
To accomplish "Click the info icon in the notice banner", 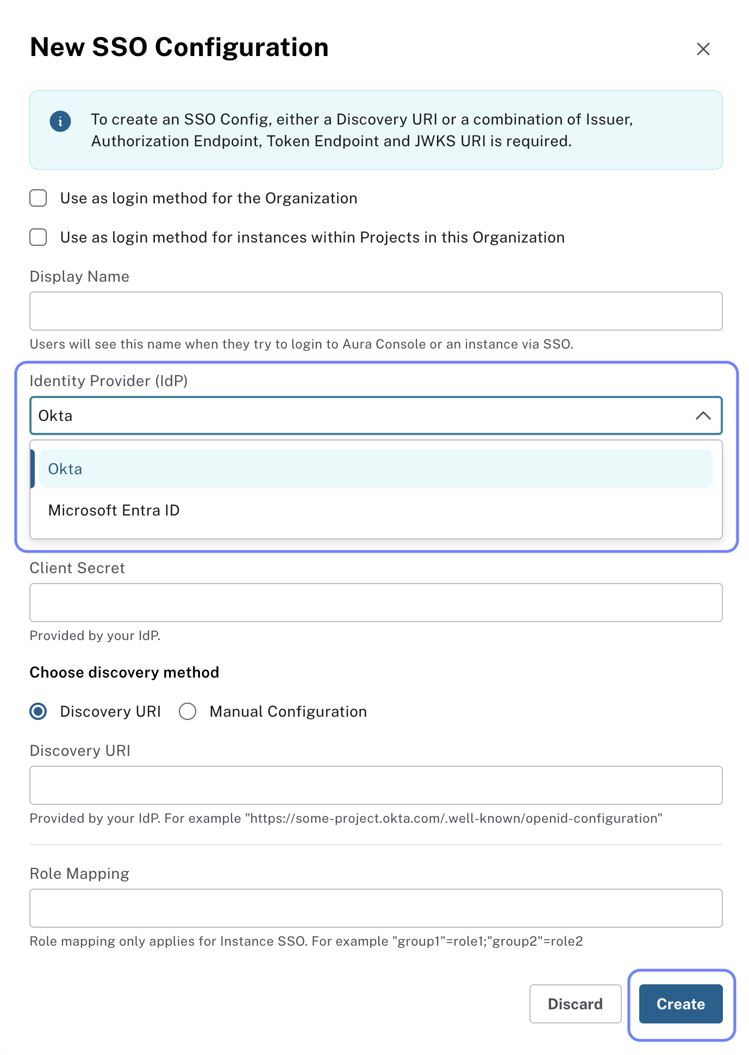I will pos(60,121).
